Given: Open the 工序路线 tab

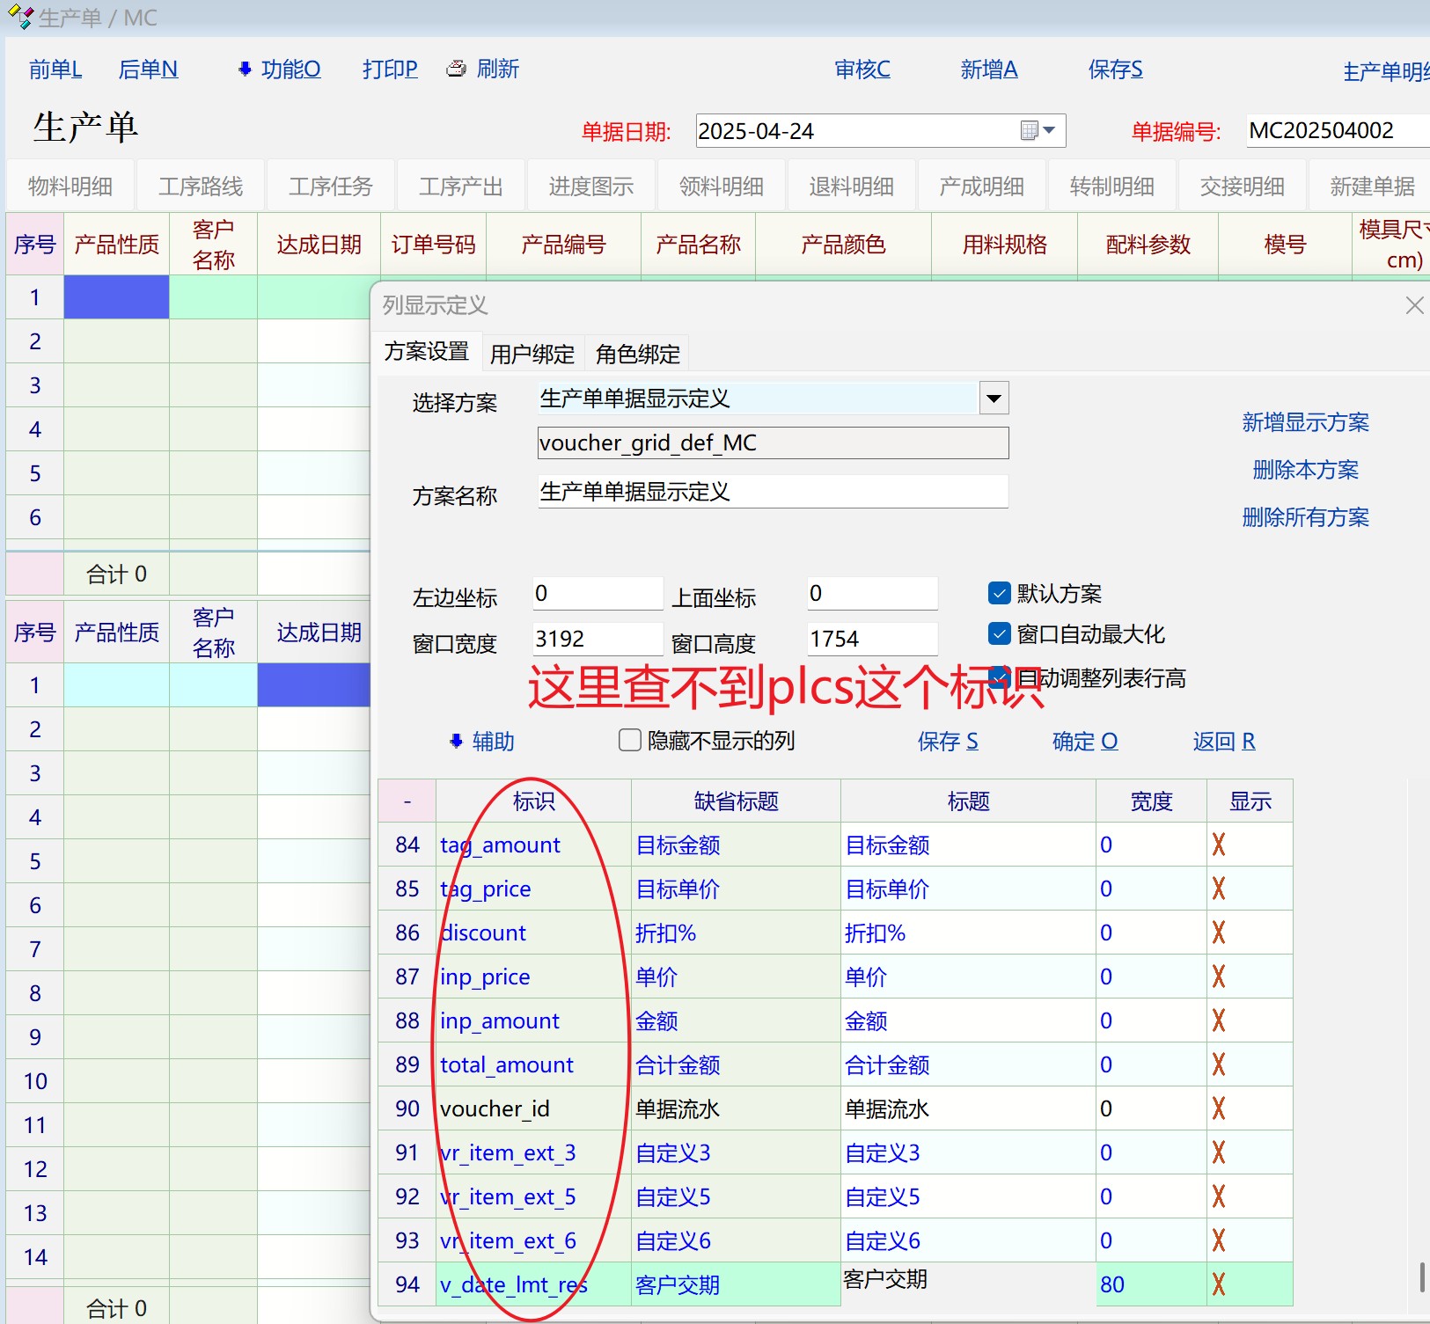Looking at the screenshot, I should pos(201,187).
